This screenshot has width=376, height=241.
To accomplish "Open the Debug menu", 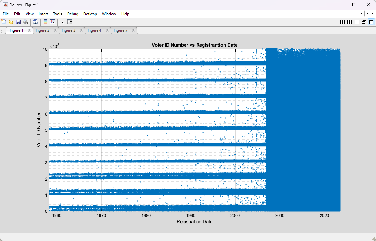I will point(73,14).
